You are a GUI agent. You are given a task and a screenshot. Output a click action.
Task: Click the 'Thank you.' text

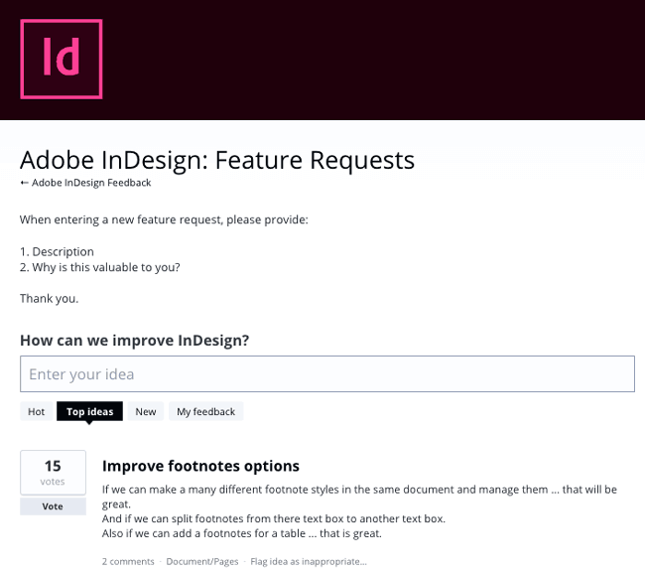coord(49,298)
